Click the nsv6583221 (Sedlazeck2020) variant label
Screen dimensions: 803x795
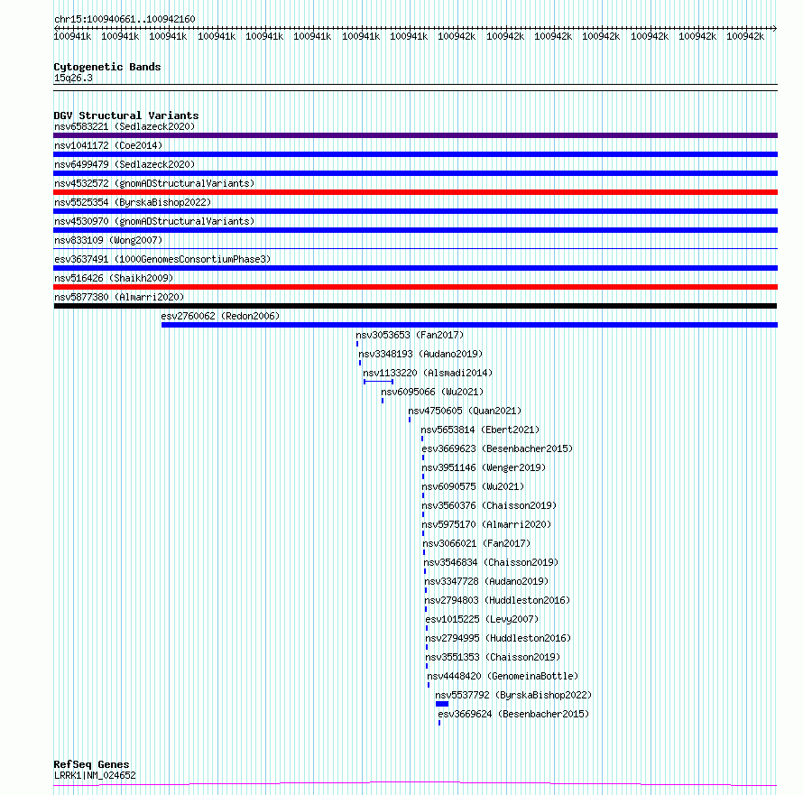click(x=125, y=126)
